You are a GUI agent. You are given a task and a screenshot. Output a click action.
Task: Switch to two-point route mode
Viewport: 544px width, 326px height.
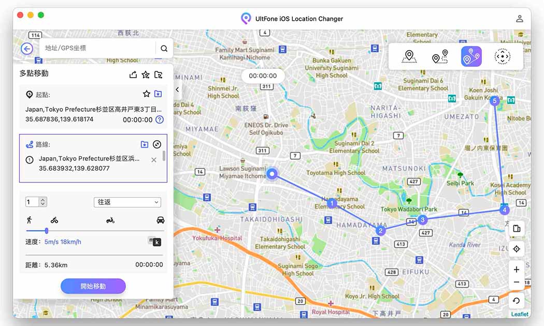tap(440, 56)
